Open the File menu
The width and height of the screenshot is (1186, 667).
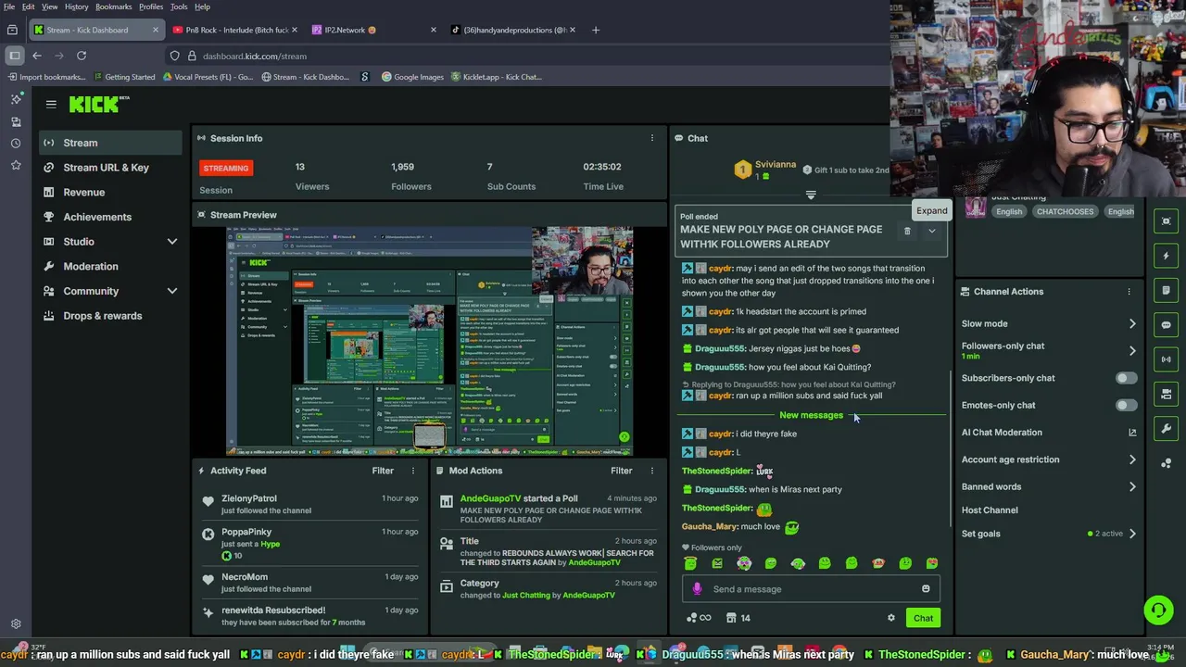tap(8, 6)
